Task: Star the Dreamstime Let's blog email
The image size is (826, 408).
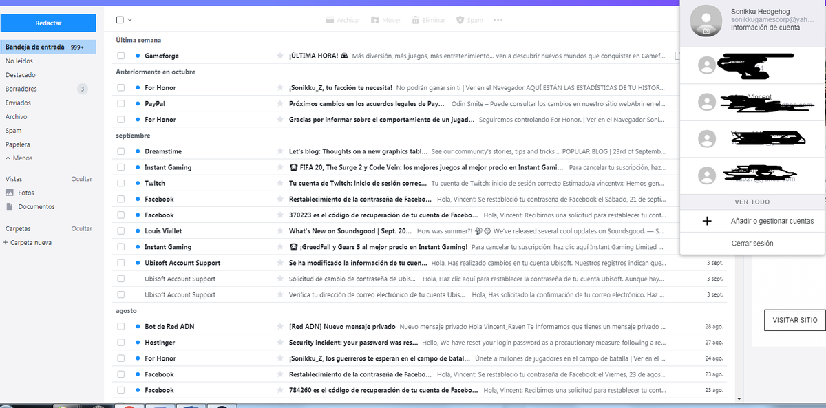Action: pos(279,151)
